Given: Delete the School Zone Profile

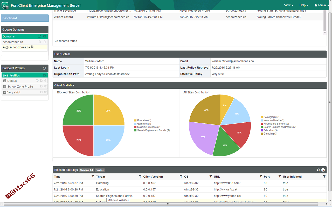Looking at the screenshot, I should [x=45, y=86].
